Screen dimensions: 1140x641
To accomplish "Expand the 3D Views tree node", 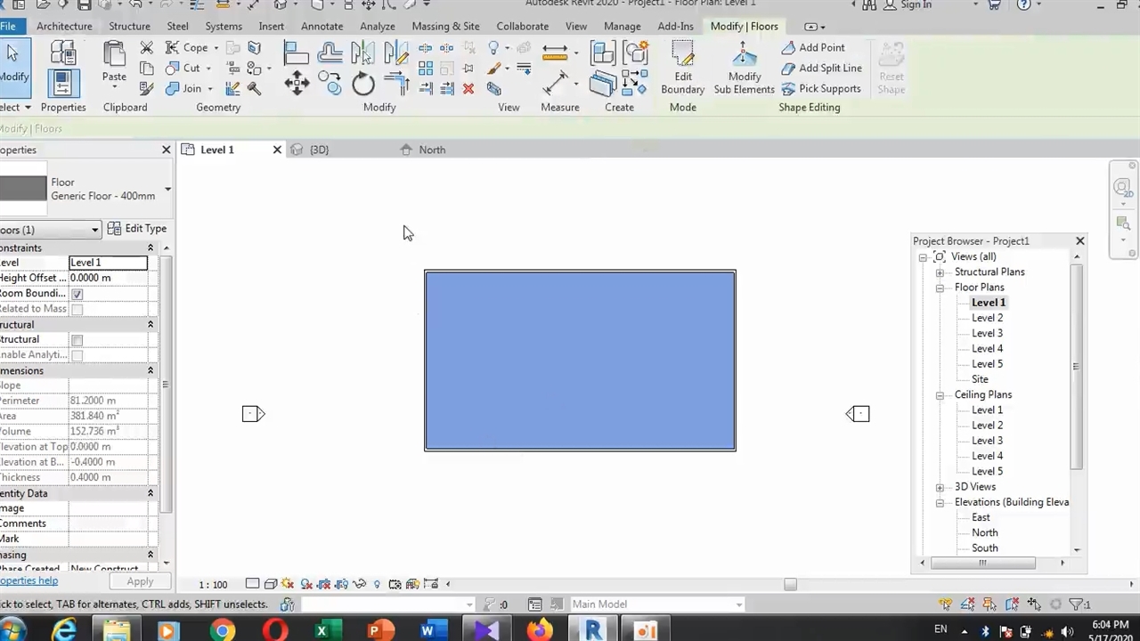I will pos(940,487).
